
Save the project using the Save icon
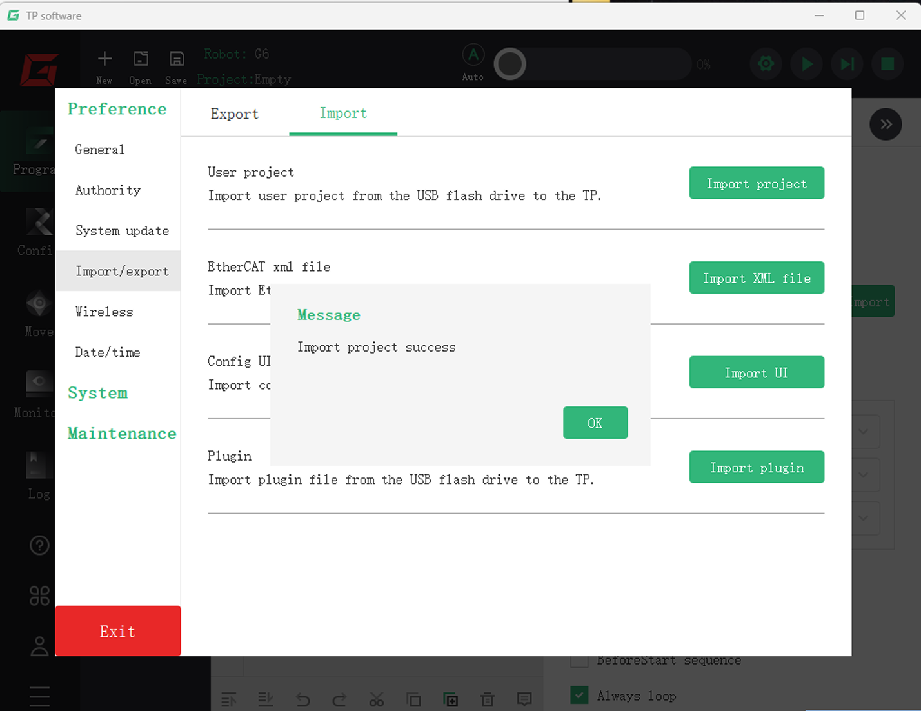[176, 59]
